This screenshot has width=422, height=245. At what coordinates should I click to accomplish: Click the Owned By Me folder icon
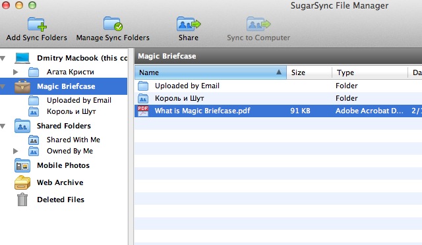click(34, 151)
